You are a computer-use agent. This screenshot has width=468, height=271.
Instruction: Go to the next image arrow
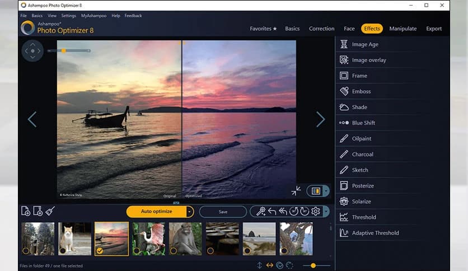click(321, 119)
